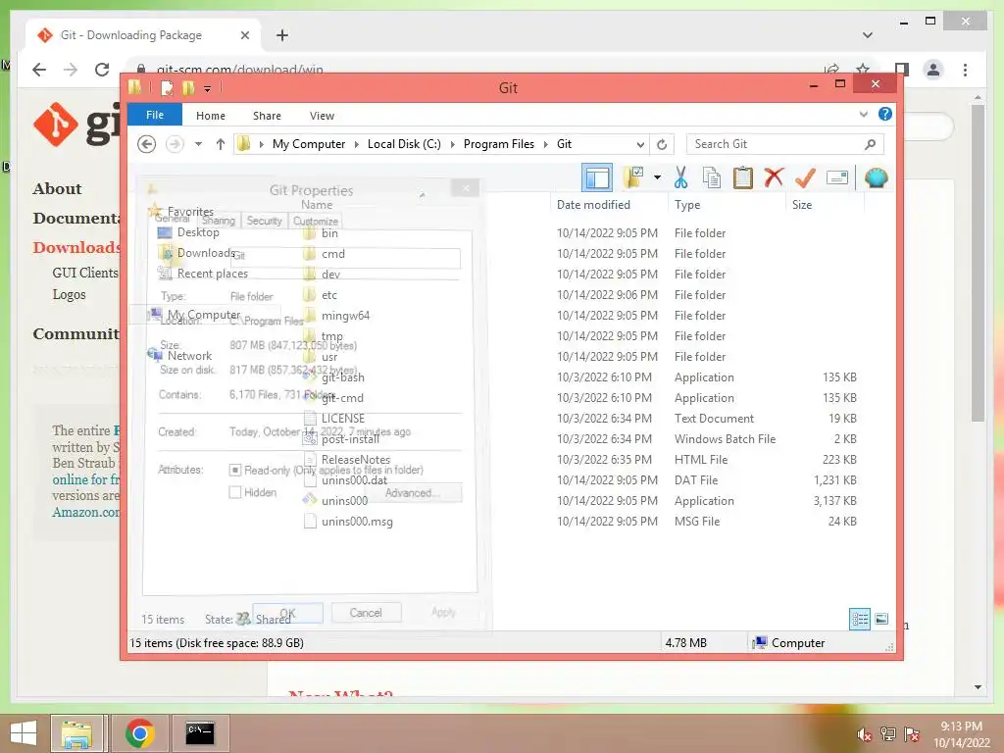Open the recent locations dropdown arrow
This screenshot has height=753, width=1004.
pyautogui.click(x=198, y=144)
